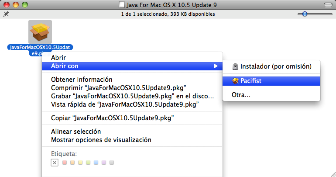Apply the yellow label color
The height and width of the screenshot is (177, 336).
point(80,163)
